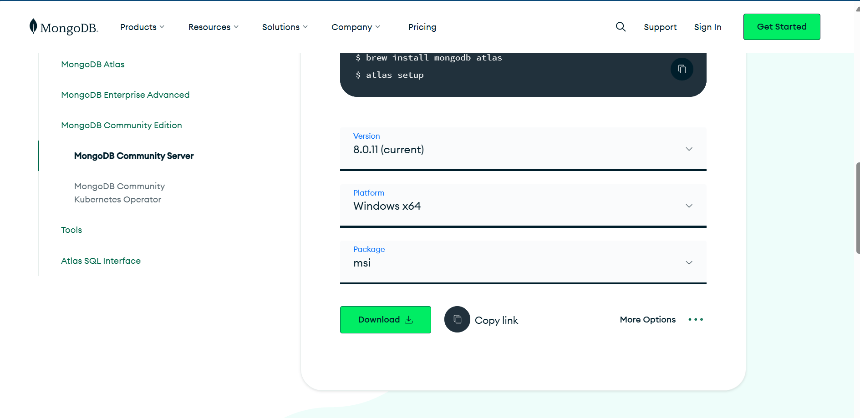860x418 pixels.
Task: Click the Copy link circular icon
Action: [x=457, y=319]
